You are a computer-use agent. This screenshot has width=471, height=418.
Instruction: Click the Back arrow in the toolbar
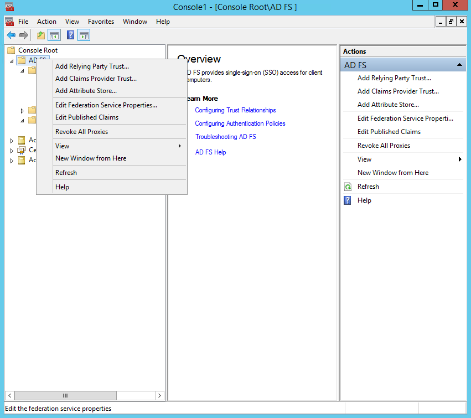11,35
